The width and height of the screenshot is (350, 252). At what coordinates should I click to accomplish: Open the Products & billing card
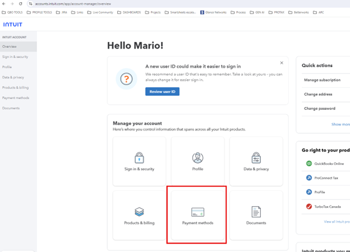pyautogui.click(x=139, y=215)
